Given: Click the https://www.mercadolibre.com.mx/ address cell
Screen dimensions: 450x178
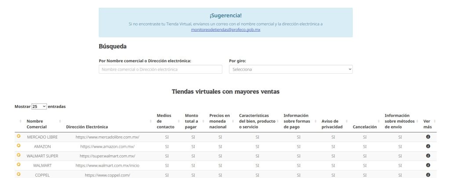Looking at the screenshot, I should point(107,137).
